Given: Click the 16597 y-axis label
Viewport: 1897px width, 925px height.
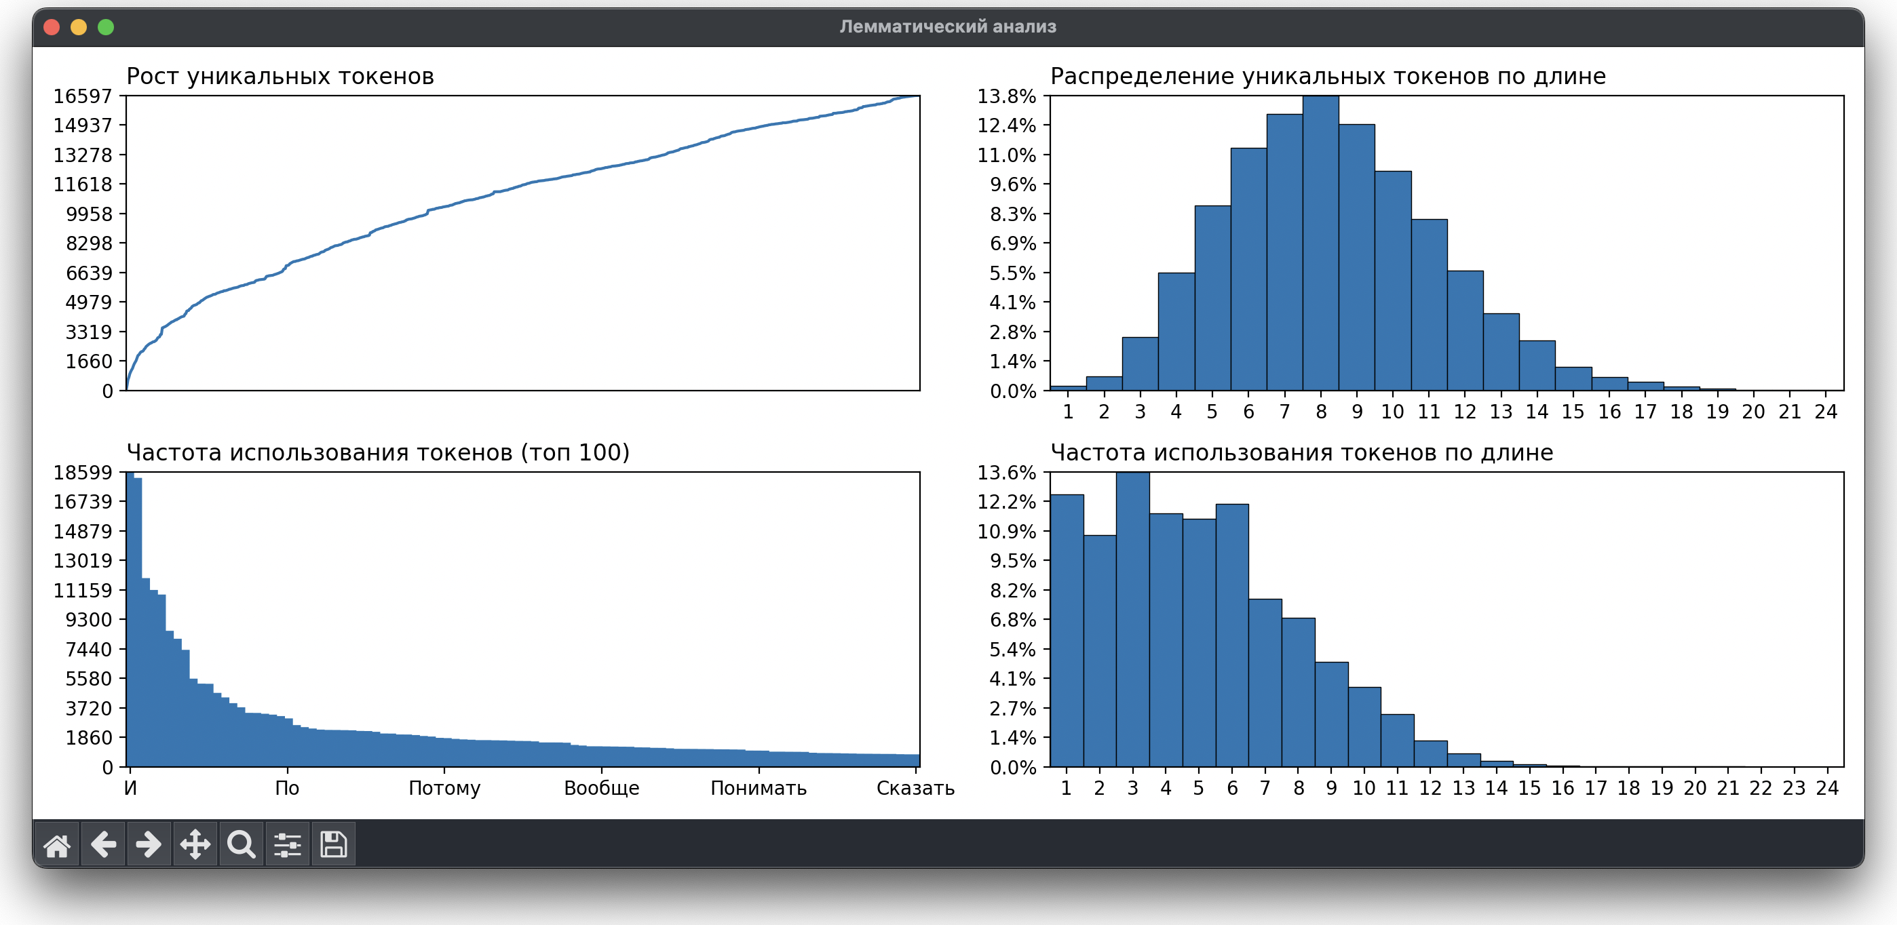Looking at the screenshot, I should (83, 96).
